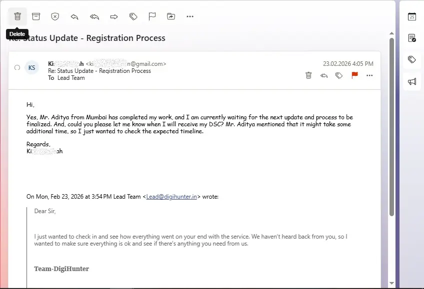
Task: Click the vertical scrollbar of the email
Action: (x=391, y=125)
